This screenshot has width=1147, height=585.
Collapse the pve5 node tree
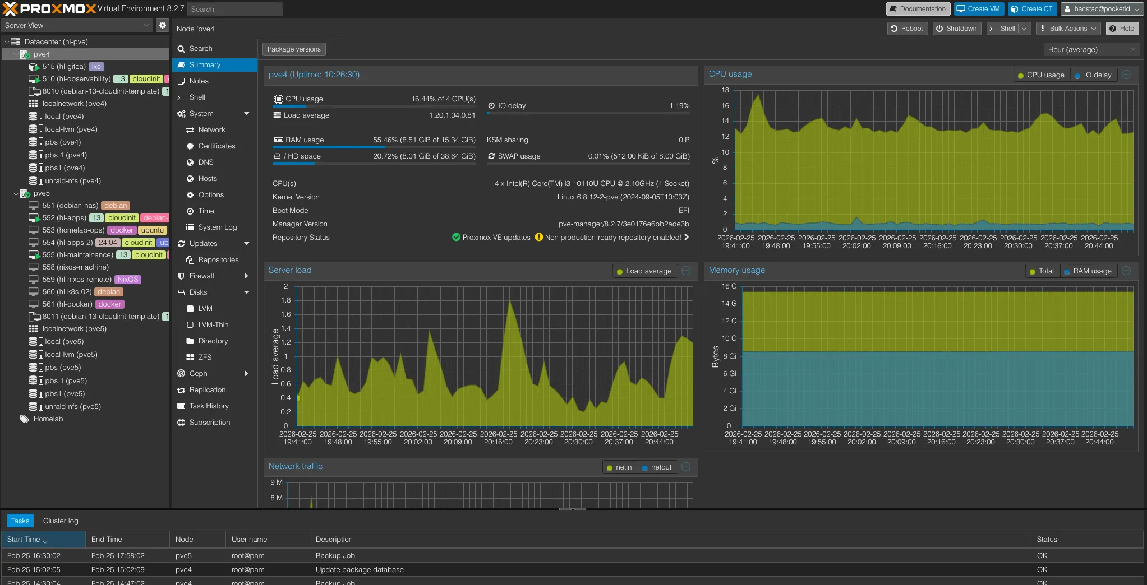click(x=16, y=193)
